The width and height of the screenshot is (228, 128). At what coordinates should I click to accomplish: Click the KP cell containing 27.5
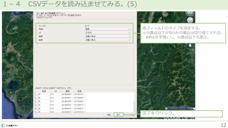[x=55, y=94]
